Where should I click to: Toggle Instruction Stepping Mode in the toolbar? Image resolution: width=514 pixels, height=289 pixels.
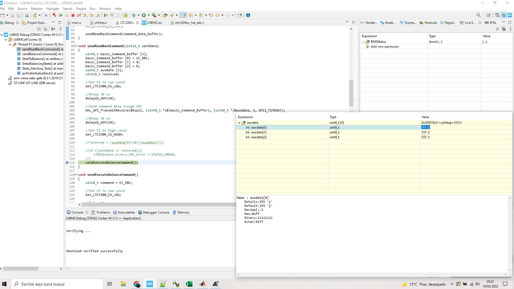[x=106, y=15]
